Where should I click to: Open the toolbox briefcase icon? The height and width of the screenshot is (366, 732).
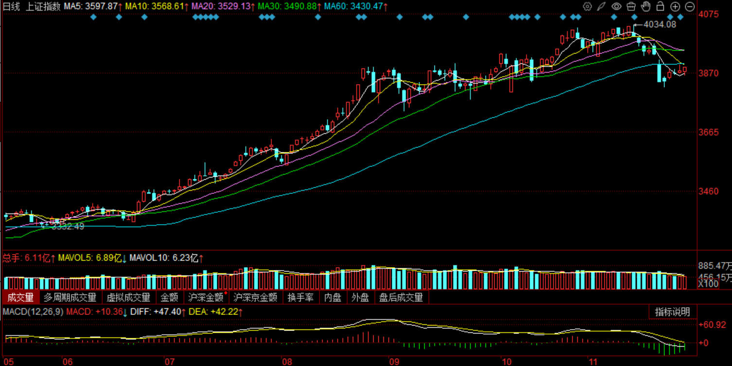pos(631,7)
